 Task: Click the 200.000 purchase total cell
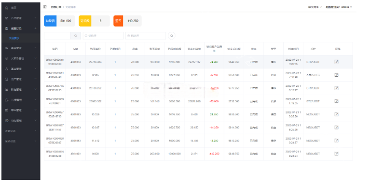point(155,154)
